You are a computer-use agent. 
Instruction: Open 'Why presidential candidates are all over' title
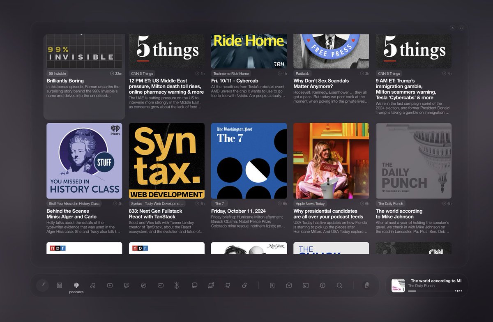tap(328, 214)
